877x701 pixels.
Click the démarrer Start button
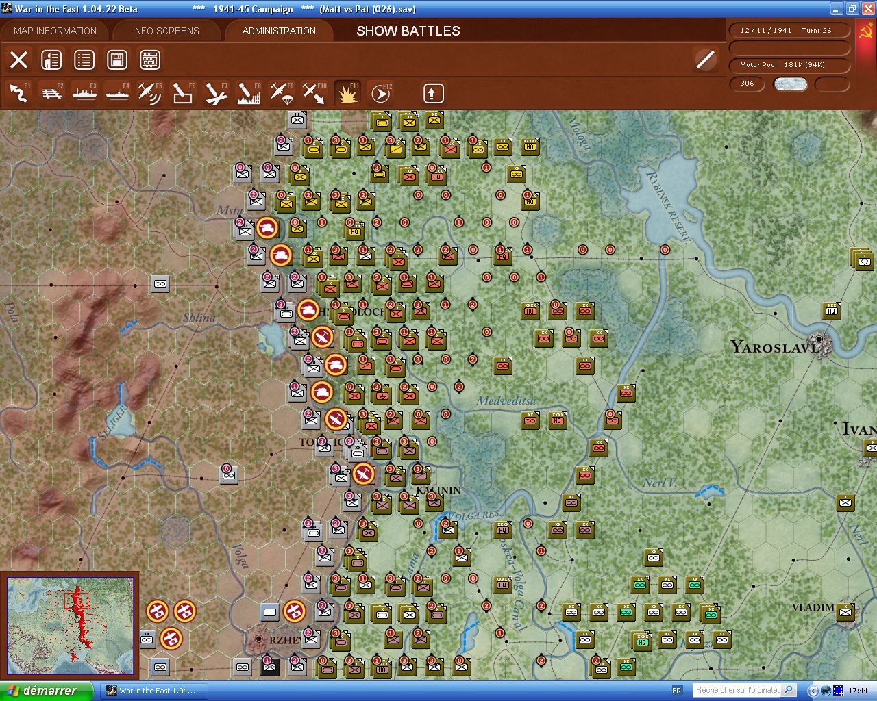pos(47,691)
